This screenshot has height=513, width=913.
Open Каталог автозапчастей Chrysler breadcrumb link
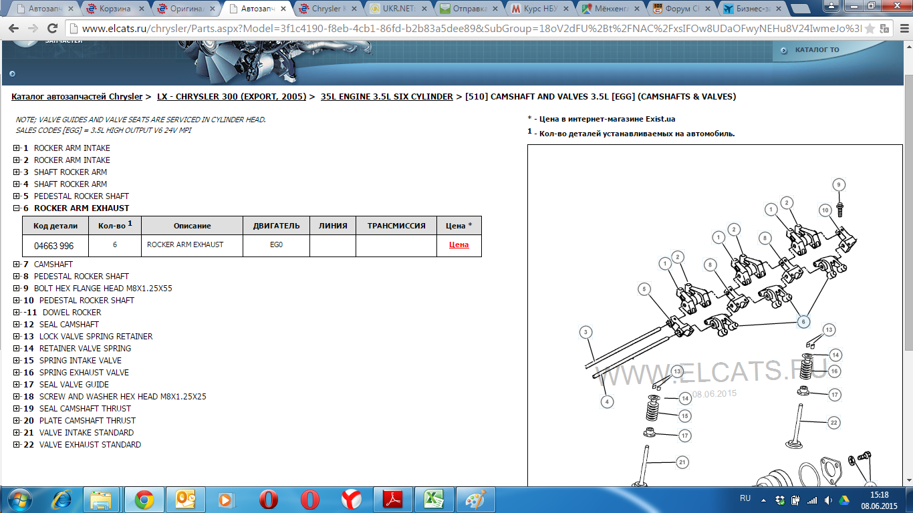(77, 96)
